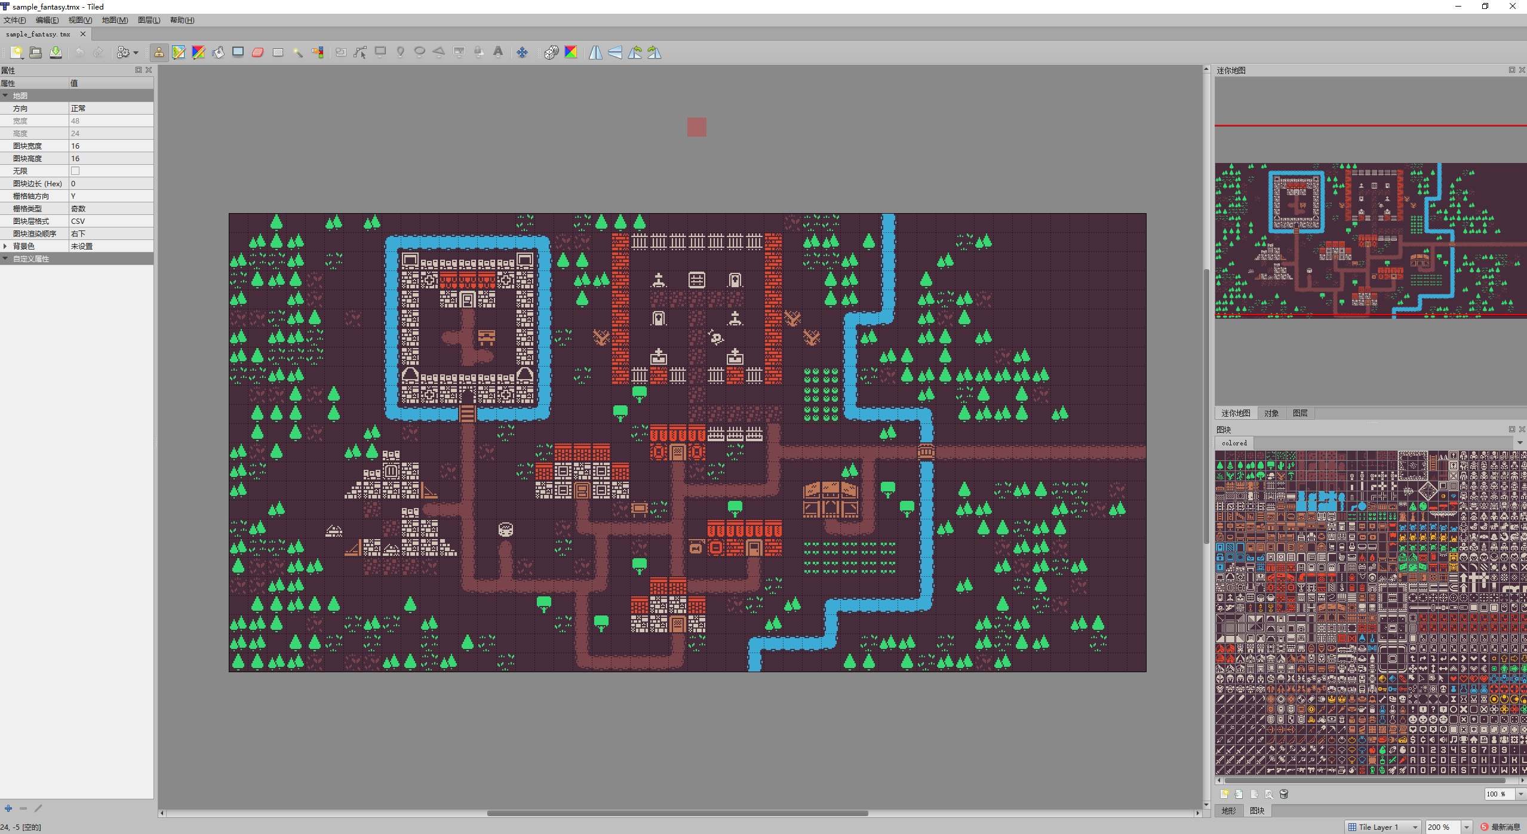Select the Select Same Tile tool
The height and width of the screenshot is (834, 1527).
coord(317,53)
